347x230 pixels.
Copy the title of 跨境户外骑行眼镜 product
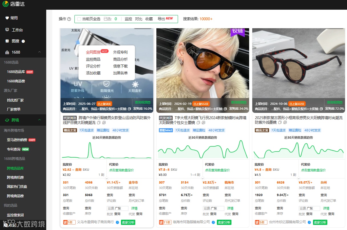click(98, 123)
